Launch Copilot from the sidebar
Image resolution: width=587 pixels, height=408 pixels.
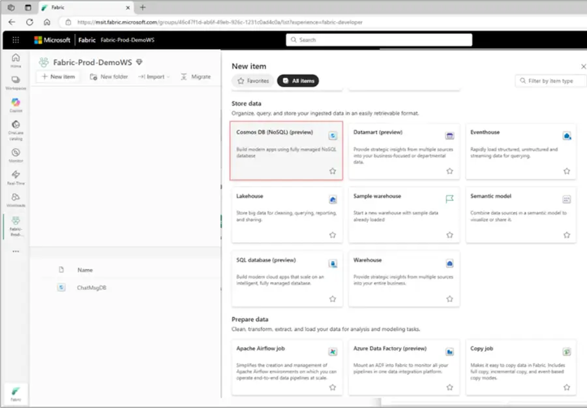16,105
